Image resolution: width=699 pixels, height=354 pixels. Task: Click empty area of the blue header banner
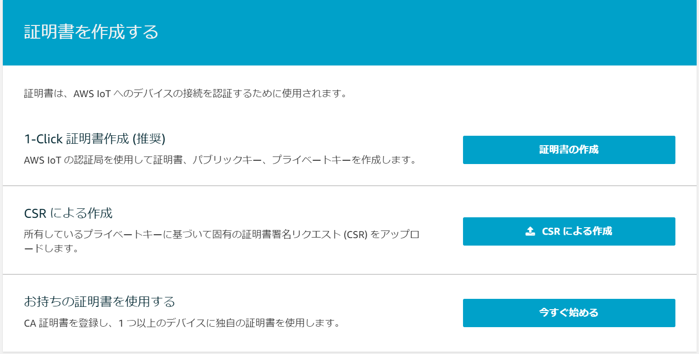click(x=425, y=33)
